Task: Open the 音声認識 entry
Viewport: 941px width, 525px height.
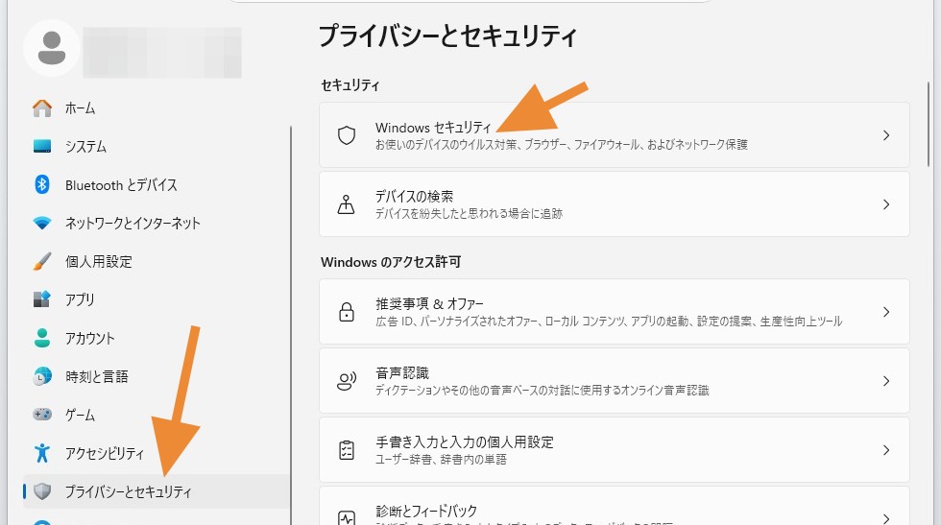Action: coord(615,381)
